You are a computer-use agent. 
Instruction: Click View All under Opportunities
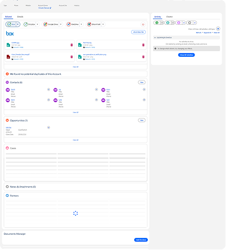(76, 140)
